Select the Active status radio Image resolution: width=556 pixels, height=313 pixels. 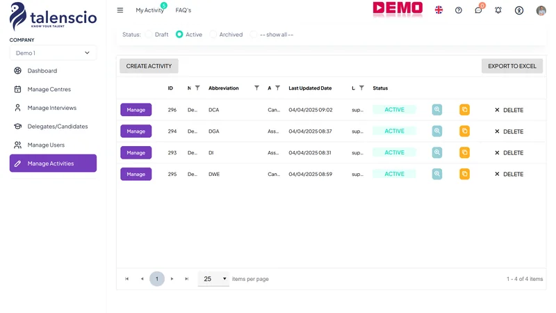point(179,34)
